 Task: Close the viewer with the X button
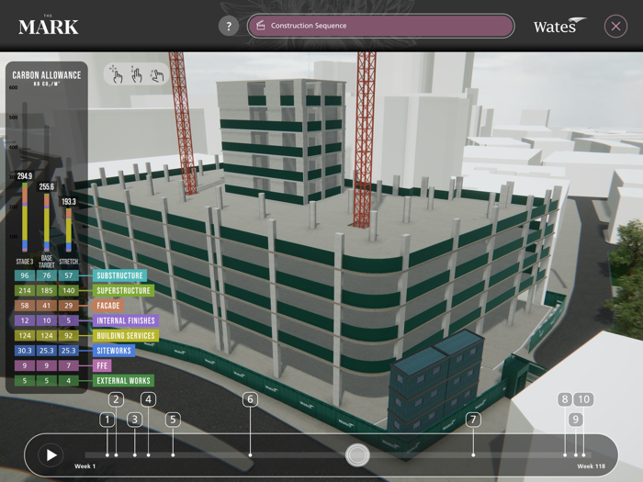click(x=615, y=27)
